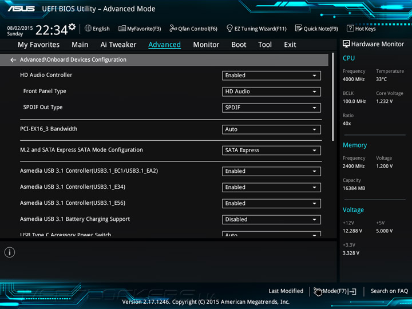
Task: Switch to Main tab
Action: click(80, 45)
